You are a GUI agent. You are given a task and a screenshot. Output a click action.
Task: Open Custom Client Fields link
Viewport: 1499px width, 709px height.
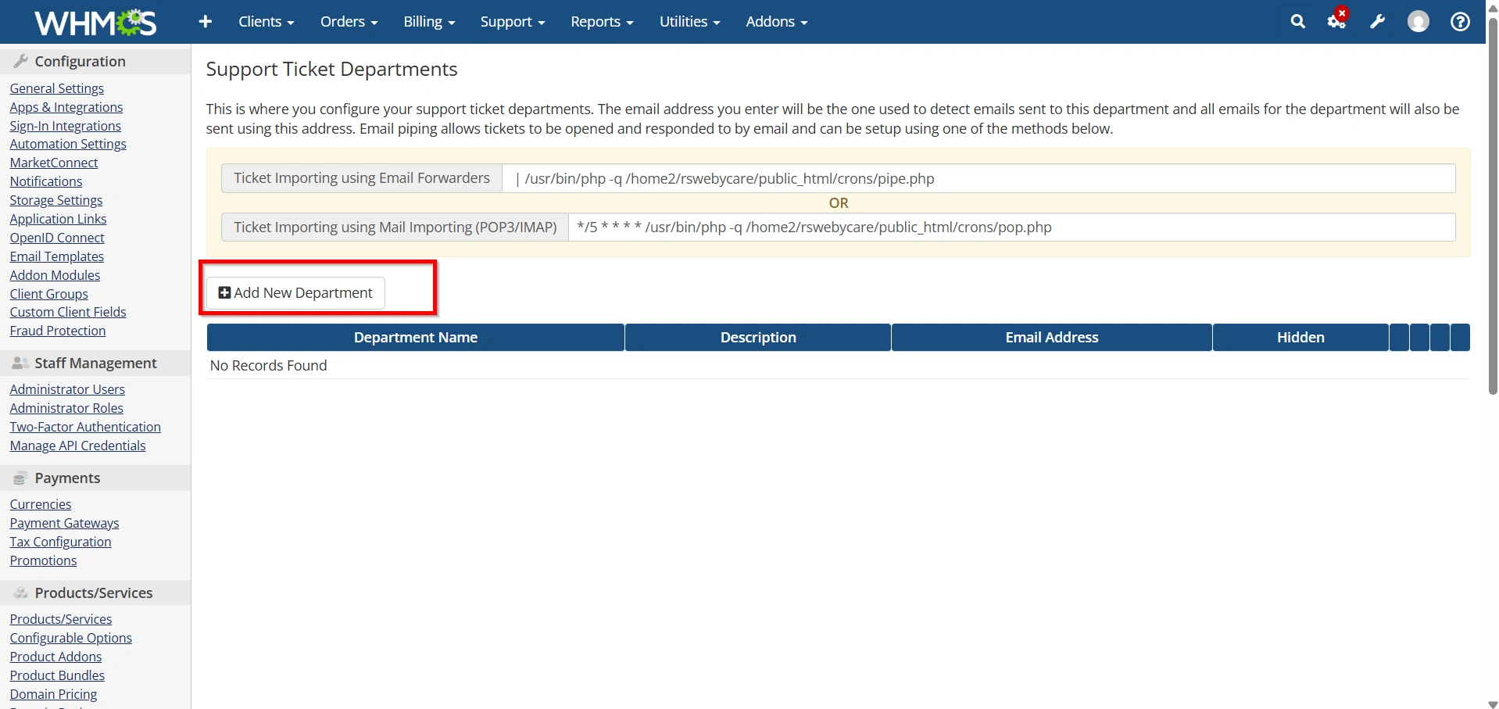[x=68, y=312]
